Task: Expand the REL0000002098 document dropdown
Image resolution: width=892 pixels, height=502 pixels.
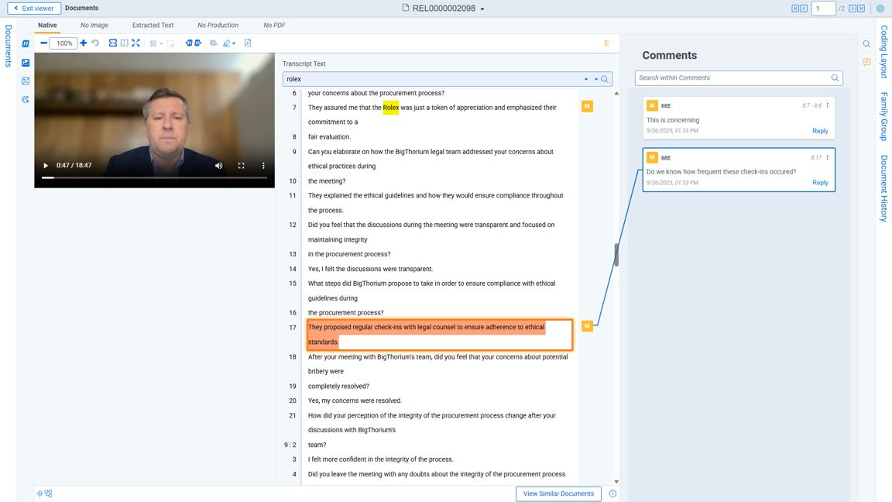Action: [x=482, y=9]
